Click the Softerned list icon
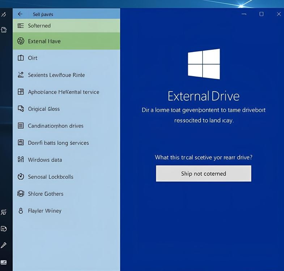This screenshot has height=271, width=284. pos(21,26)
